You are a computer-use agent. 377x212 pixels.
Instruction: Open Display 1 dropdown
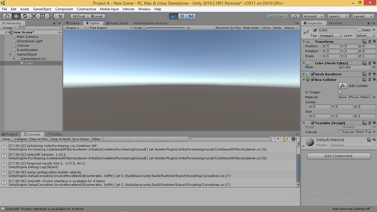point(76,28)
